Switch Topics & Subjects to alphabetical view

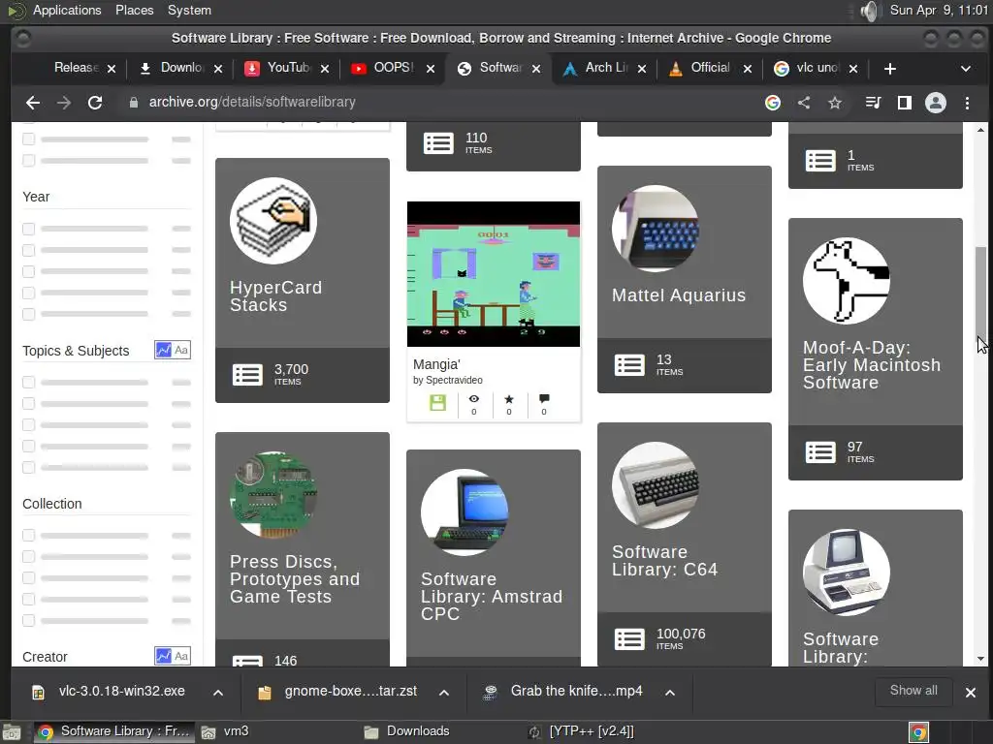181,350
